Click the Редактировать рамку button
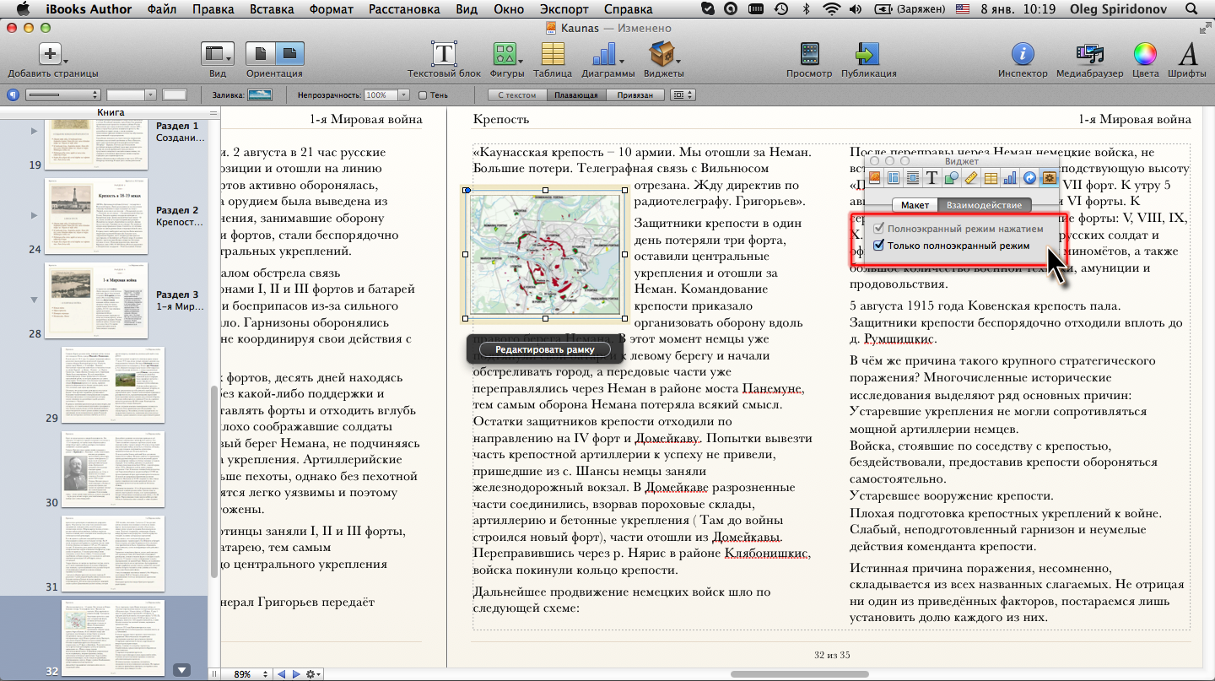1215x681 pixels. [544, 349]
